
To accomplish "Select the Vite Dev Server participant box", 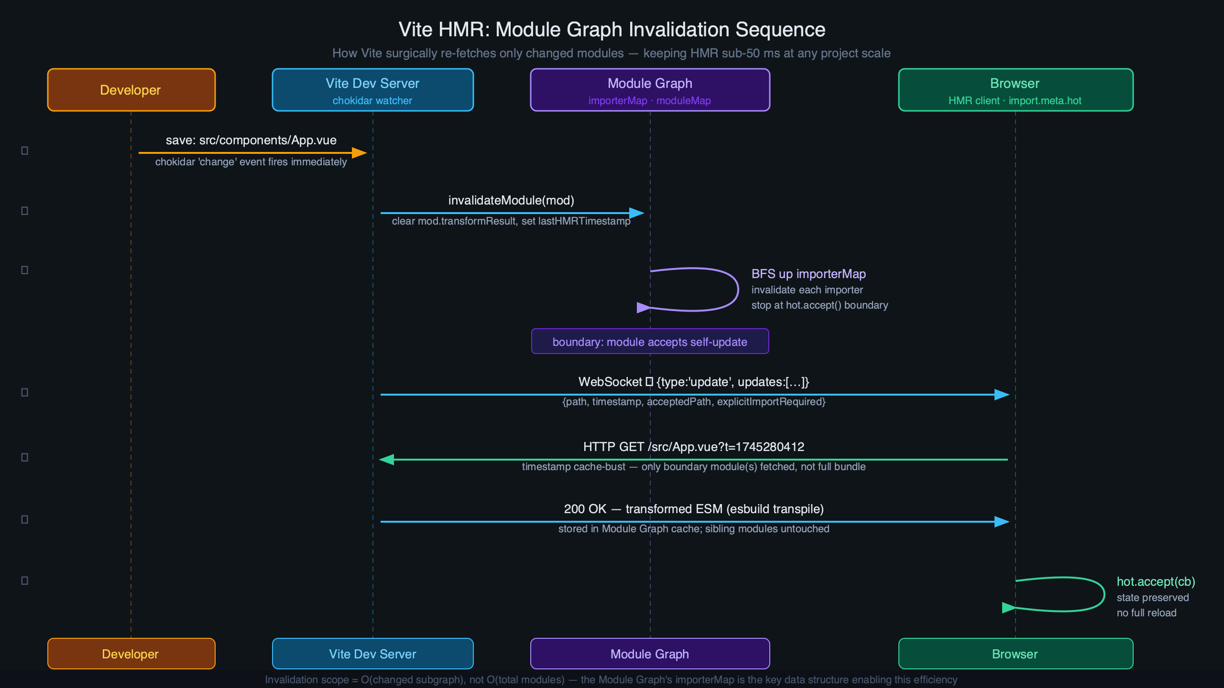I will coord(372,89).
